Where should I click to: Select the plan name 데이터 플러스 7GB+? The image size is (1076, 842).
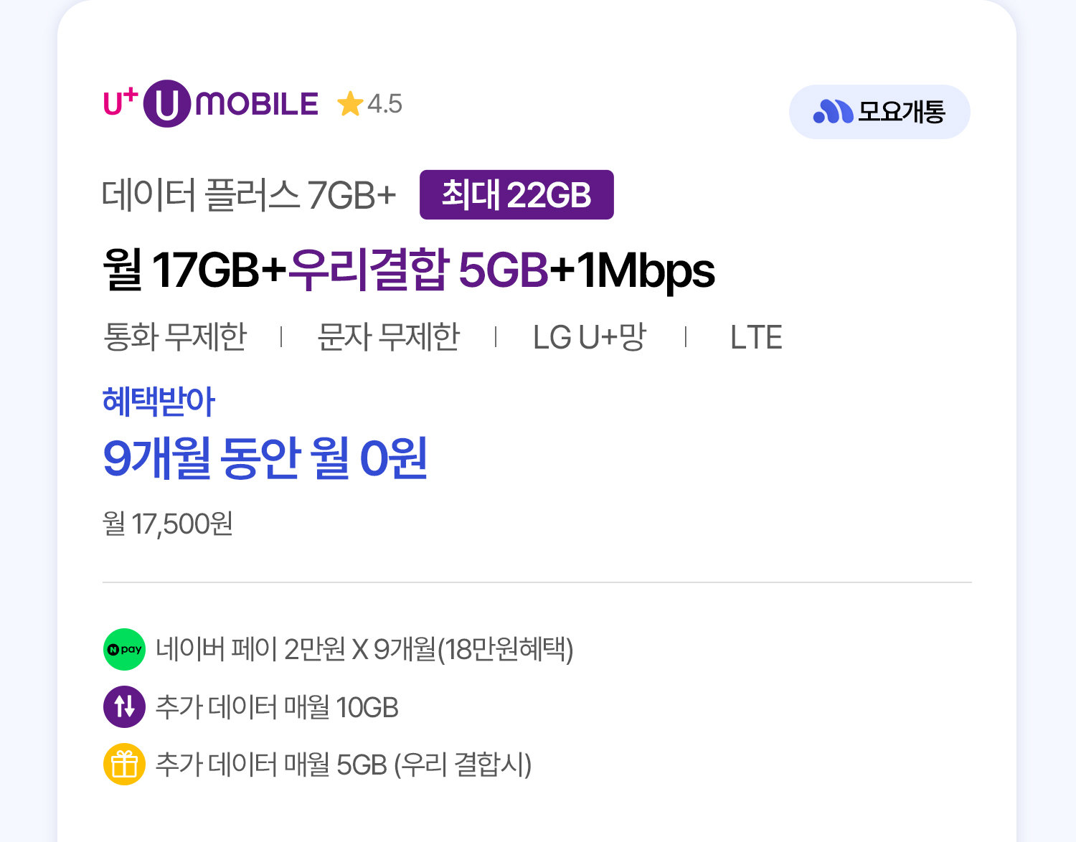point(249,195)
